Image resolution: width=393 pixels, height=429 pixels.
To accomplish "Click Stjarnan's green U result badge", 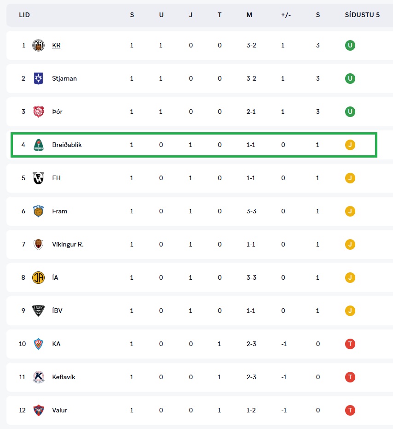I will pyautogui.click(x=350, y=78).
